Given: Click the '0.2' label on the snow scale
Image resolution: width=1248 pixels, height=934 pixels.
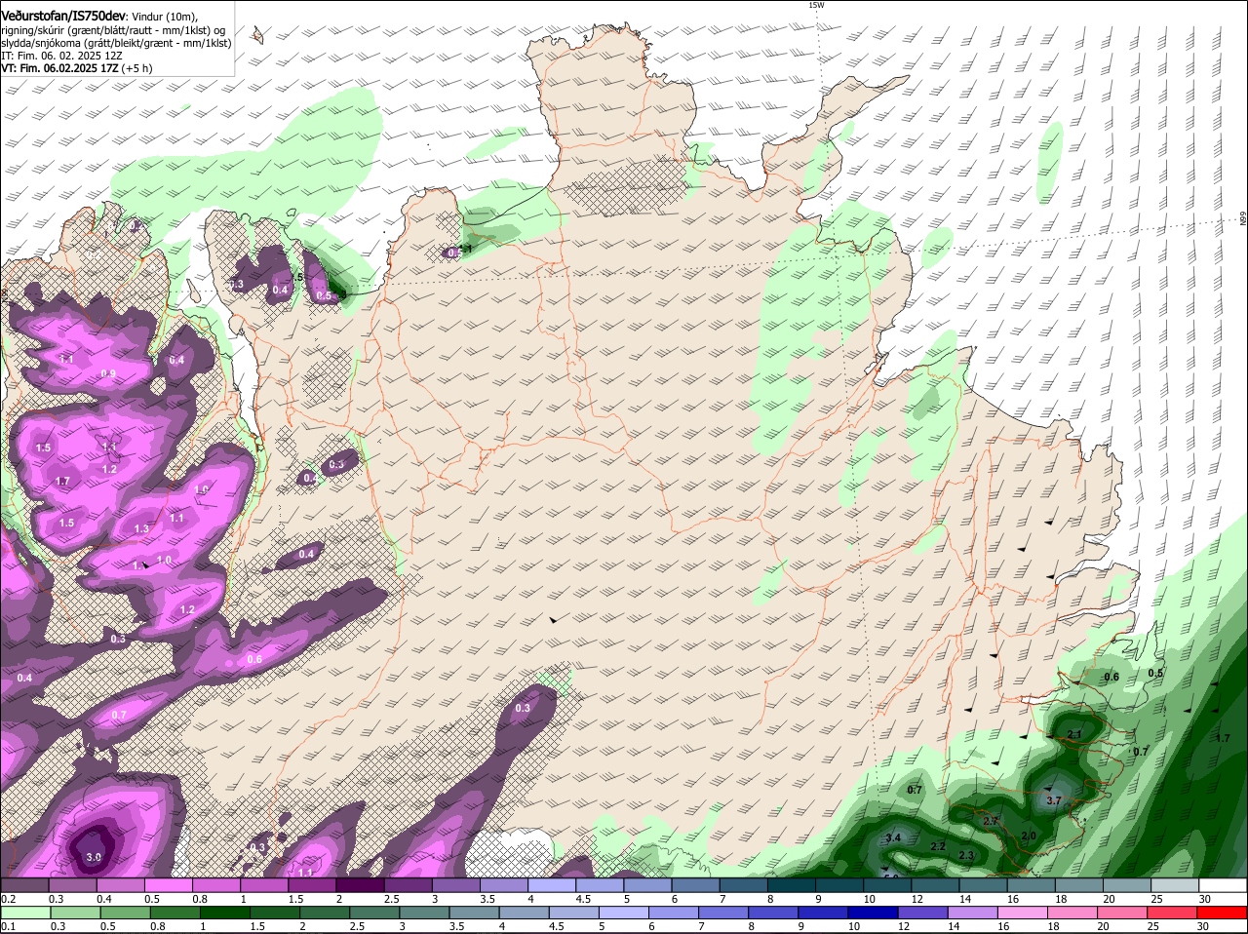Looking at the screenshot, I should click(8, 899).
